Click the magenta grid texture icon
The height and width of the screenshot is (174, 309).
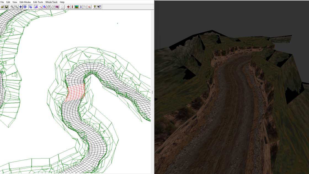(x=57, y=7)
